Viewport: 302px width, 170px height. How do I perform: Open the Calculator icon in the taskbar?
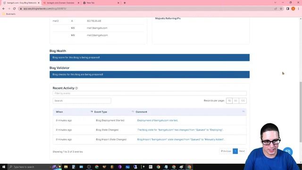(74, 167)
